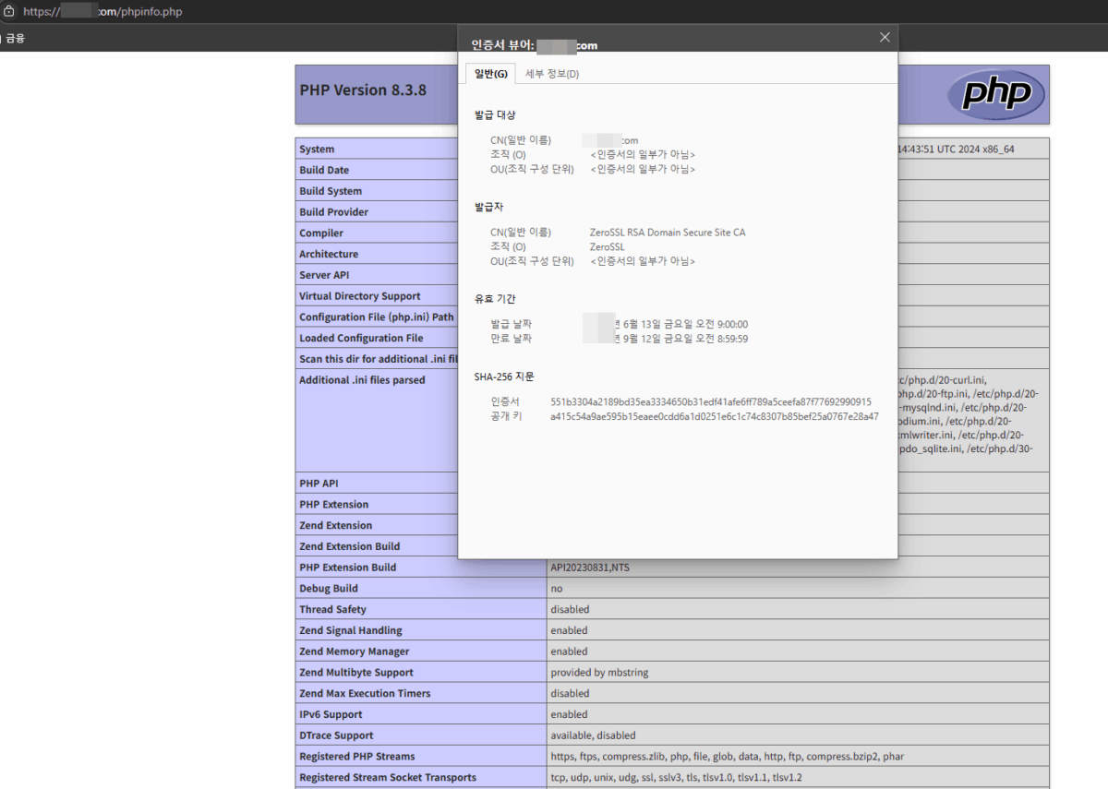The height and width of the screenshot is (789, 1108).
Task: Click the Registered Stream Socket Transports cell
Action: [386, 777]
